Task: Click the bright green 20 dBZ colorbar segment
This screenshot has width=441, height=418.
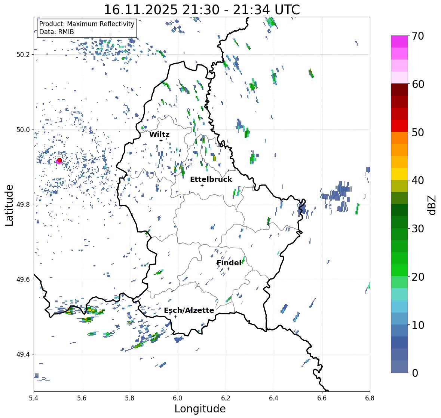Action: point(399,270)
